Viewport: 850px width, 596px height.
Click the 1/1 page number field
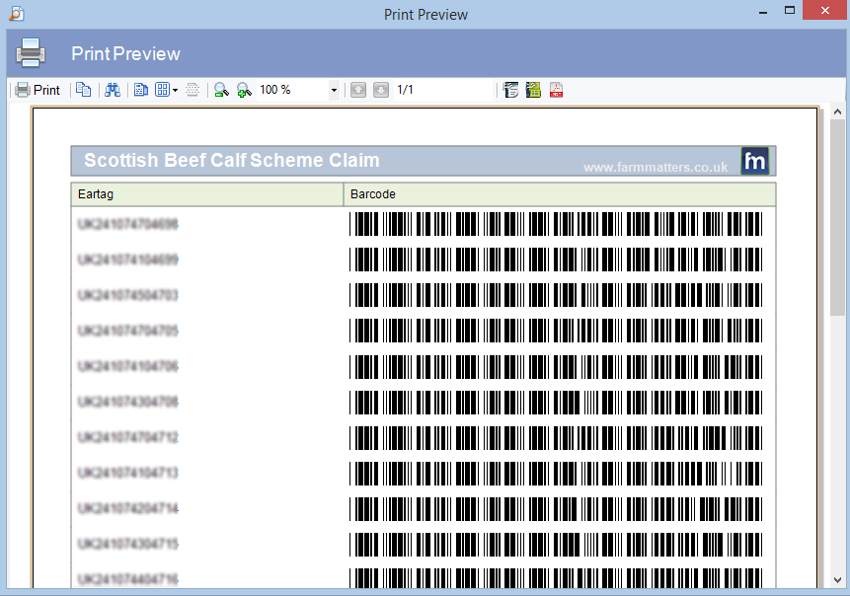[x=444, y=90]
